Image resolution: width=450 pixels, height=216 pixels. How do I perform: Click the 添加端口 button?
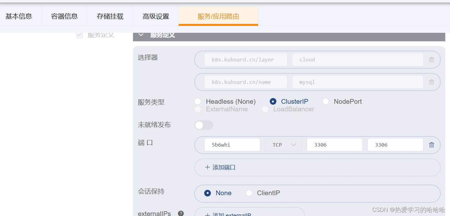pyautogui.click(x=220, y=167)
